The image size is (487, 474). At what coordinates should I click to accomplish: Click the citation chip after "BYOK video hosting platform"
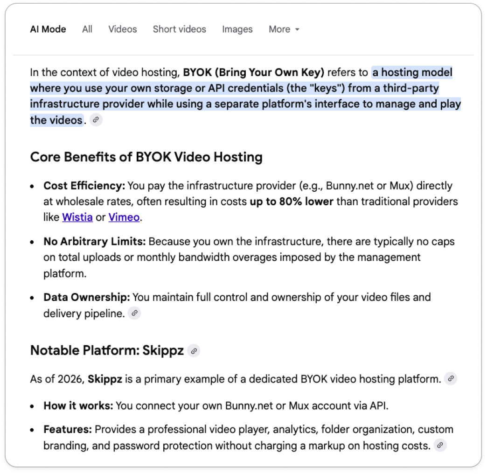point(450,379)
